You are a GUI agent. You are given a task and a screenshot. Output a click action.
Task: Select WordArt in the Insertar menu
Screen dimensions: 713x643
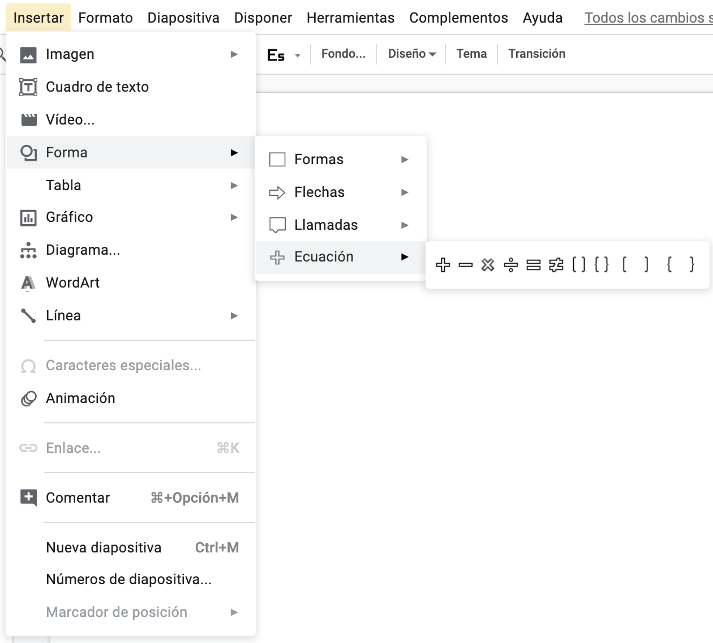pyautogui.click(x=72, y=282)
